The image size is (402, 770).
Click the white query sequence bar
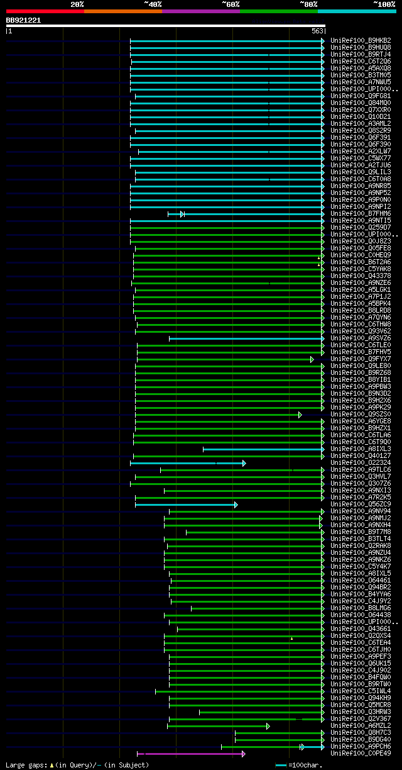point(166,26)
